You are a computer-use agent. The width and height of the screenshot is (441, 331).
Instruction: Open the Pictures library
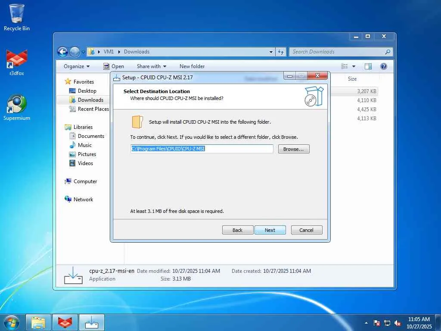click(87, 154)
